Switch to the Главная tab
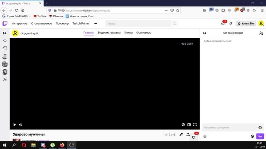 (x=89, y=33)
